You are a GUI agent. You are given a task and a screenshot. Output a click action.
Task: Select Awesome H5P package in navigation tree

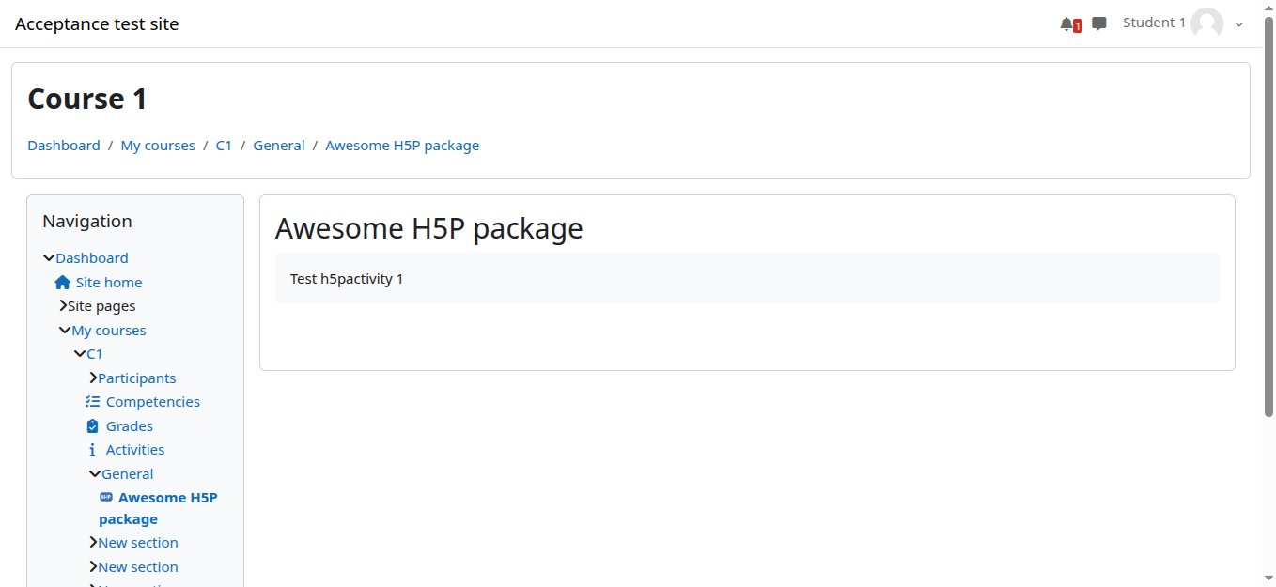tap(167, 498)
